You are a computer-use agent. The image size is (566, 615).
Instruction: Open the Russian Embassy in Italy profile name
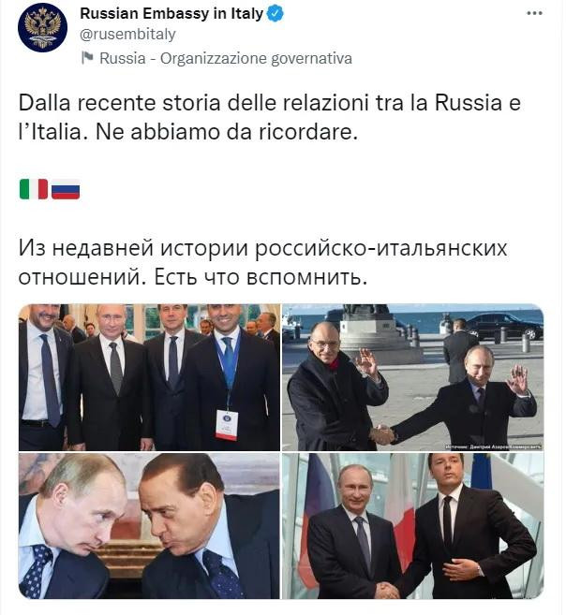(171, 14)
